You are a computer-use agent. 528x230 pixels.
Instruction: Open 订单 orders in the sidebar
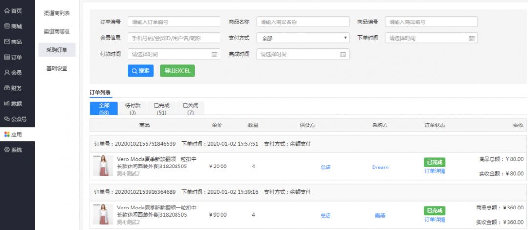pos(14,57)
